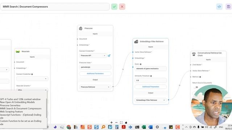Zoom out on the canvas
Viewport: 232px width, 130px height.
tap(116, 122)
